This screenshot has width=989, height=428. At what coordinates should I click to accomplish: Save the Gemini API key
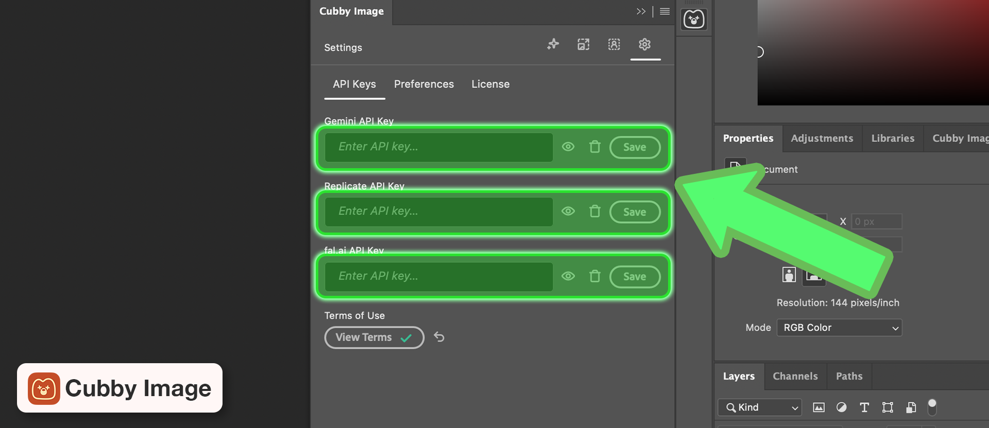[x=635, y=148]
